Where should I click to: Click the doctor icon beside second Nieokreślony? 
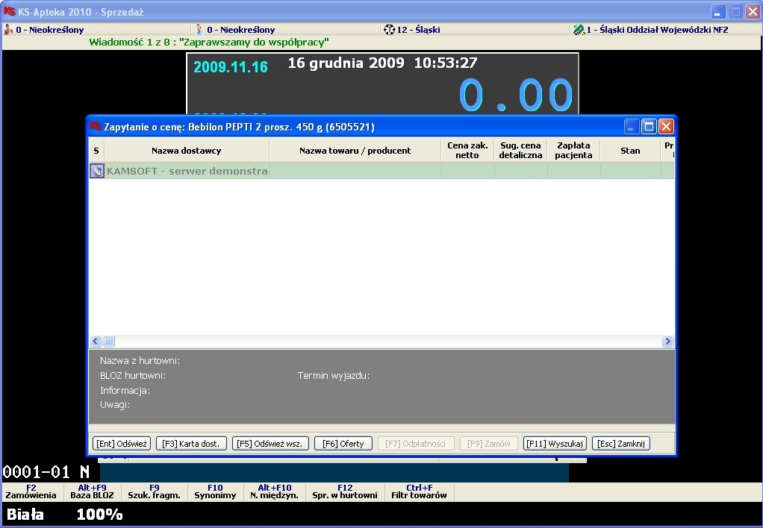pos(199,30)
